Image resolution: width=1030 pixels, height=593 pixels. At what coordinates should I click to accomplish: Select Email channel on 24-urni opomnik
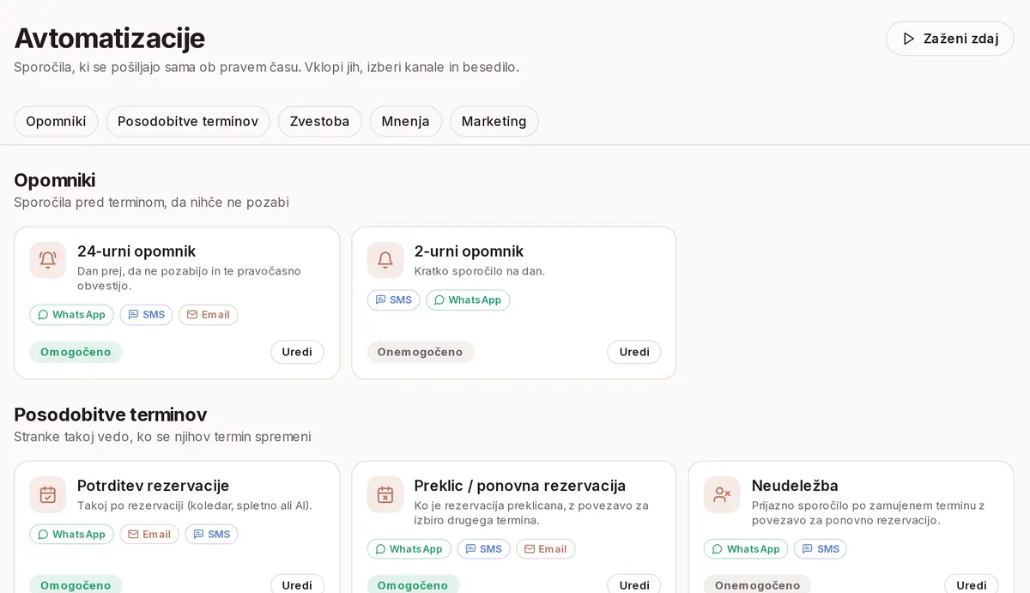coord(208,315)
